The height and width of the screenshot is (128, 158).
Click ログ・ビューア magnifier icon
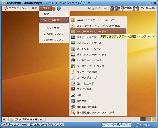click(x=73, y=83)
